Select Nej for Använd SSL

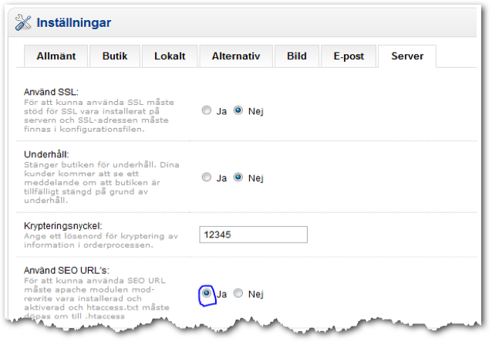click(238, 110)
